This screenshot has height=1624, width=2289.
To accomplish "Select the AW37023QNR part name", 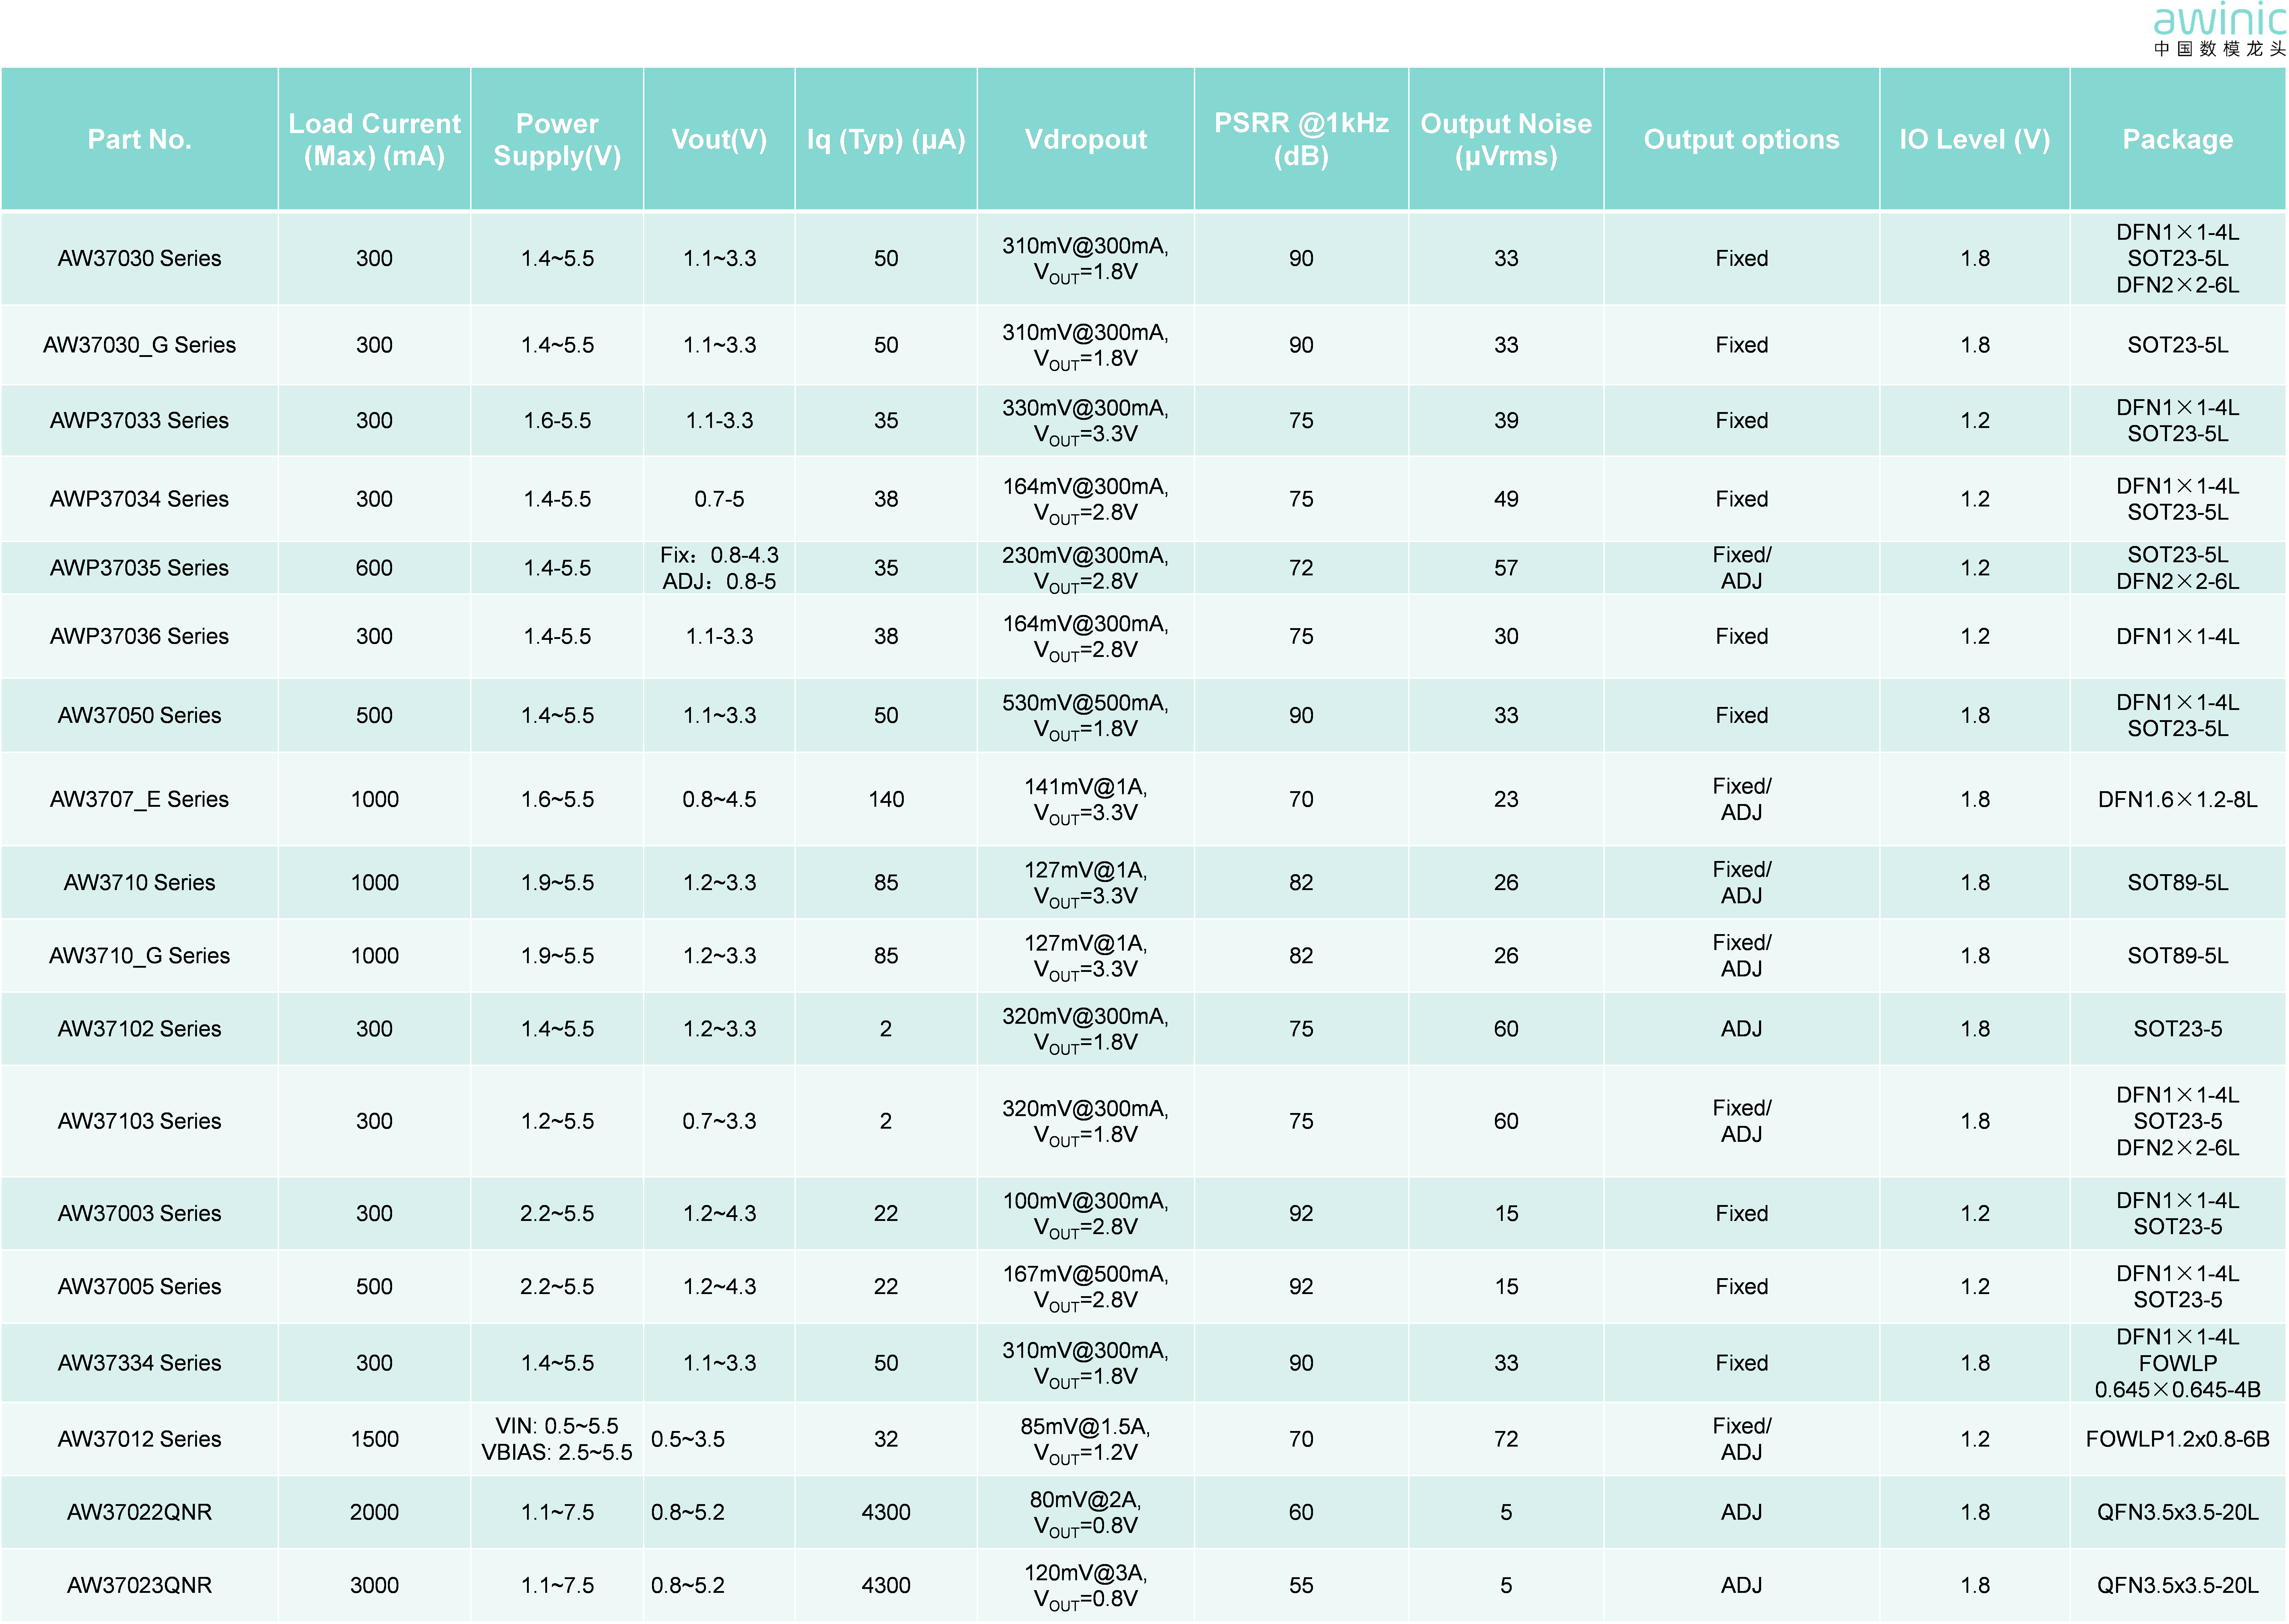I will (x=139, y=1585).
